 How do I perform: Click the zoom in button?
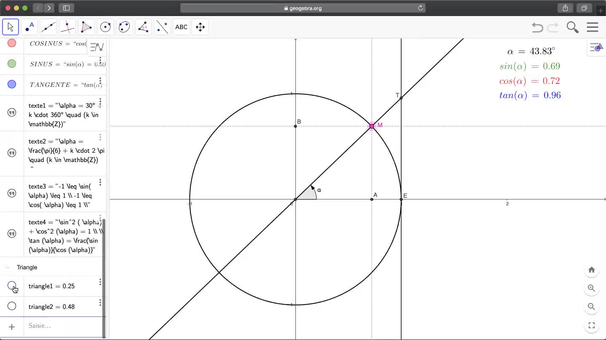point(591,288)
